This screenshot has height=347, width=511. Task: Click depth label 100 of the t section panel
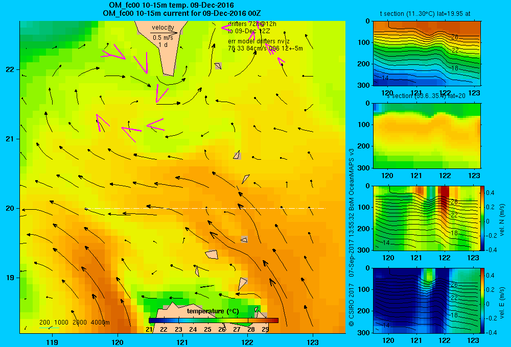[363, 42]
